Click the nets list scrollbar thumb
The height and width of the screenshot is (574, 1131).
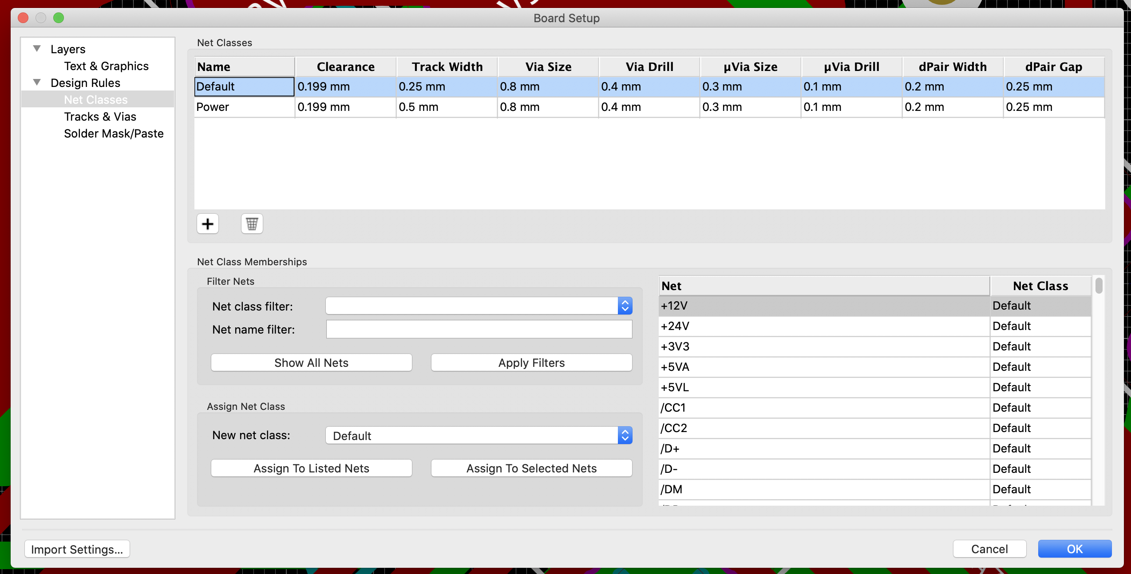(1099, 285)
